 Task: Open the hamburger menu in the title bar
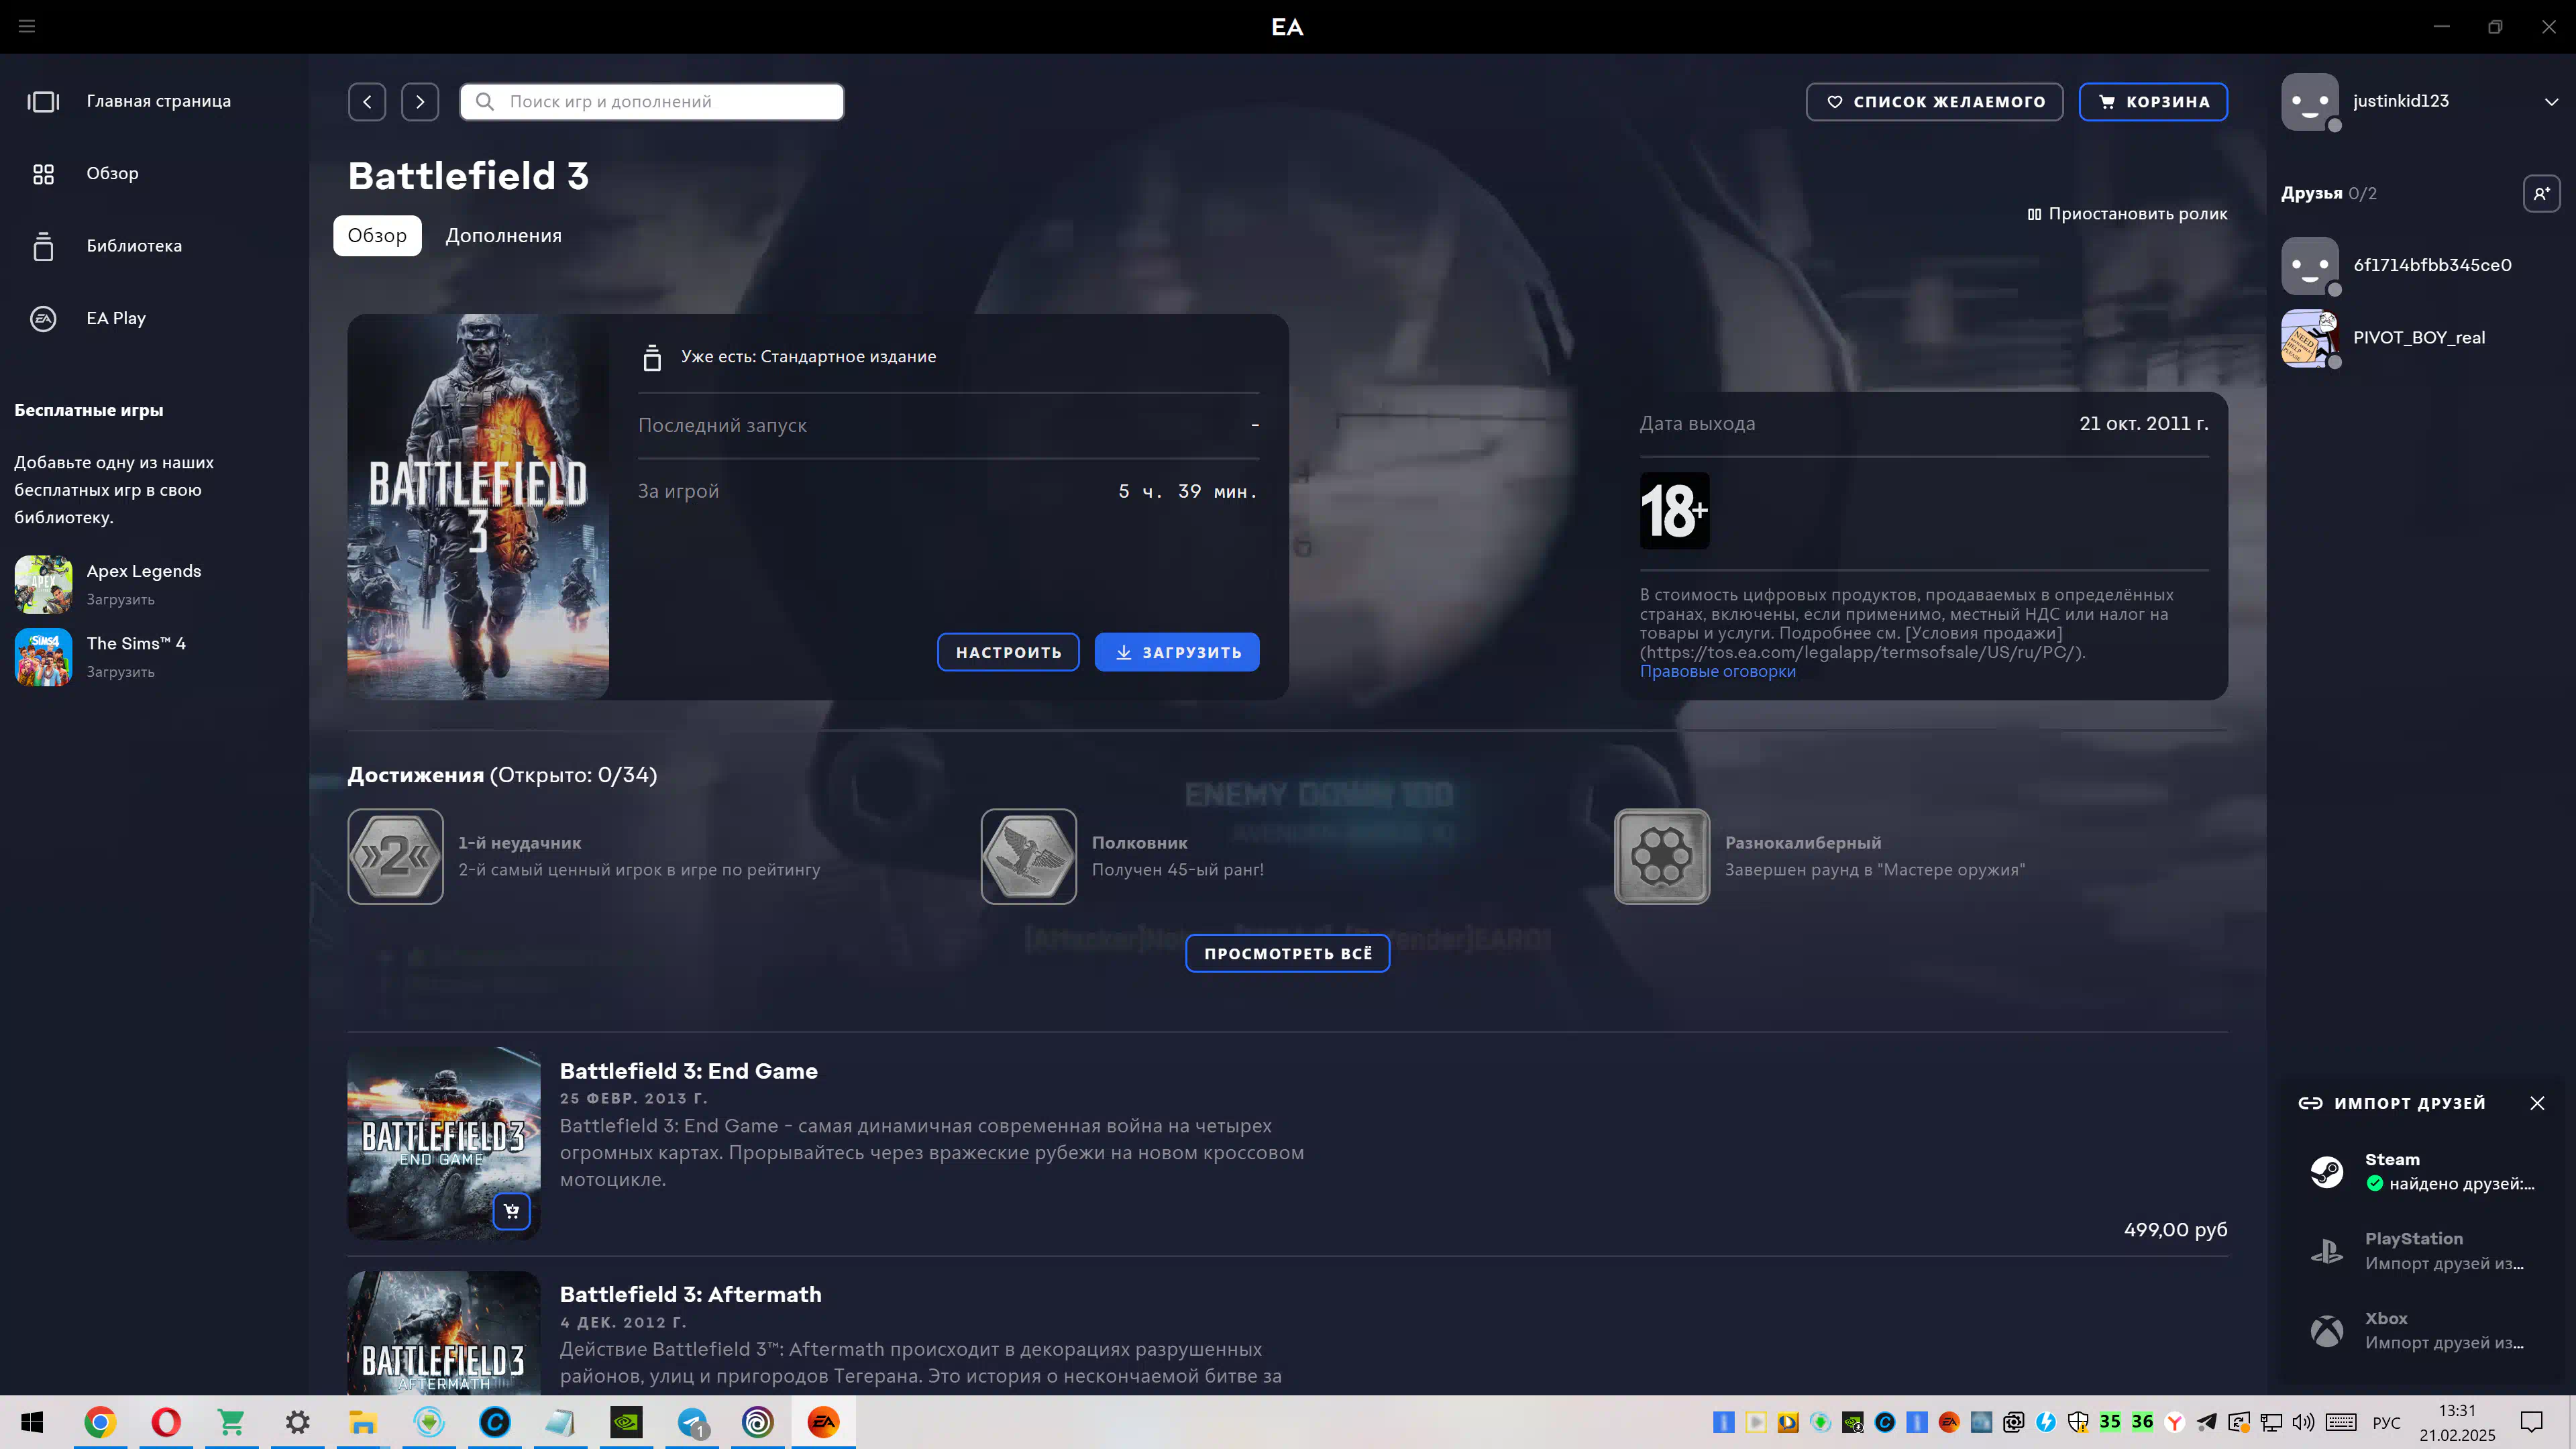click(27, 26)
